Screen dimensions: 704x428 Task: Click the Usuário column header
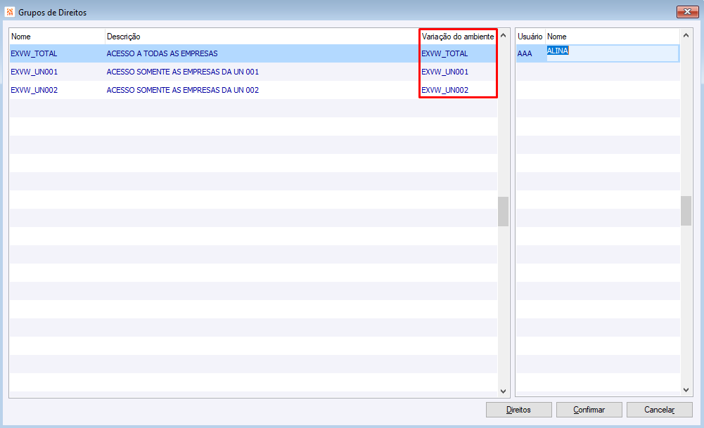pyautogui.click(x=530, y=37)
